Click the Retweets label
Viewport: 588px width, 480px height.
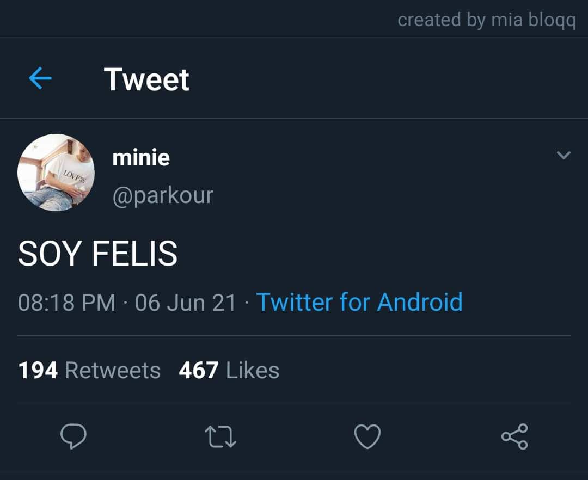(113, 371)
